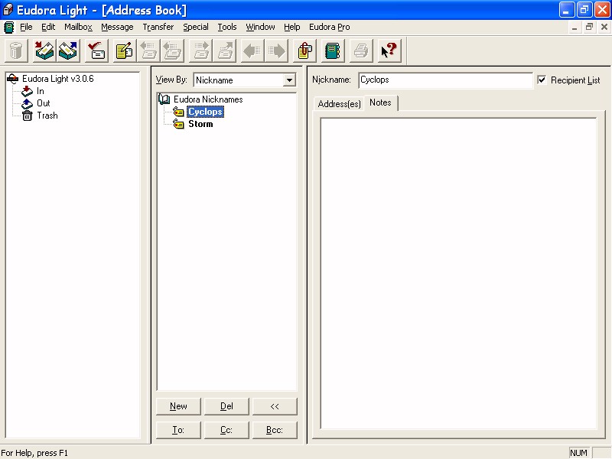Open the Message menu

tap(117, 27)
